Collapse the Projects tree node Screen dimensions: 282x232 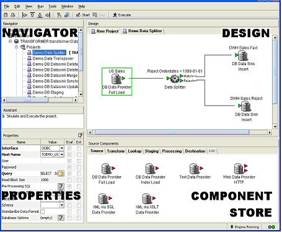16,47
